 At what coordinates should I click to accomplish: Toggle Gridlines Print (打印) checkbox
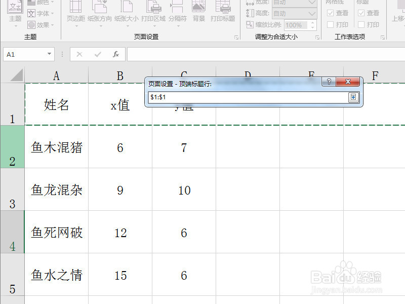coord(330,24)
